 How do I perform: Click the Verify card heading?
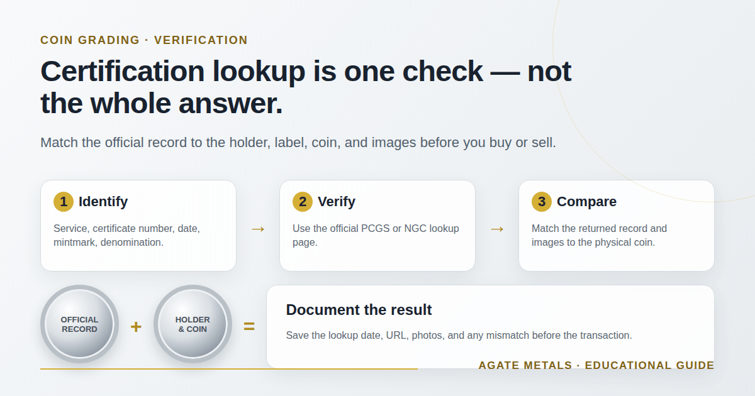pyautogui.click(x=337, y=202)
